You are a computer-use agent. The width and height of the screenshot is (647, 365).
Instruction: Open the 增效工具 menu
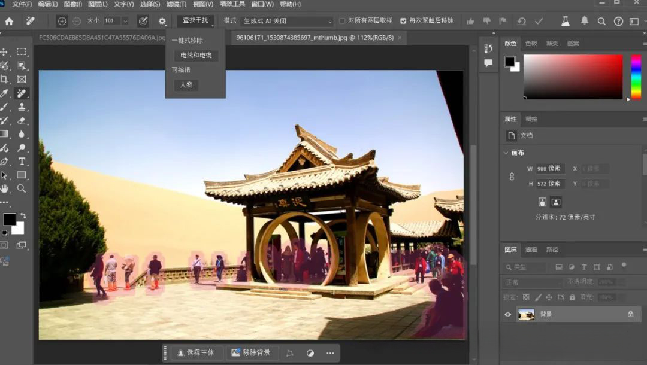(232, 4)
